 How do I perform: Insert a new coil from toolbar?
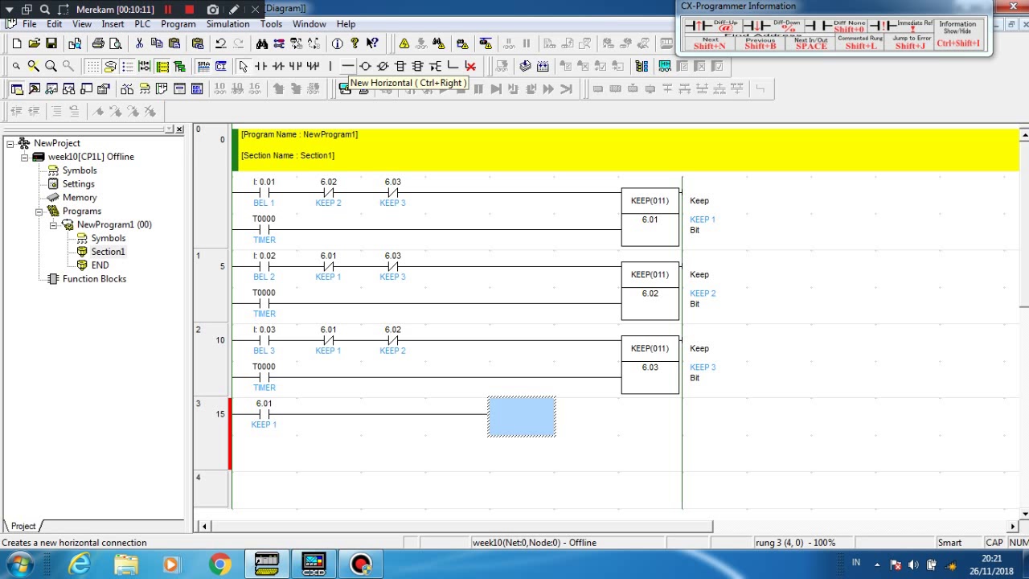point(365,66)
